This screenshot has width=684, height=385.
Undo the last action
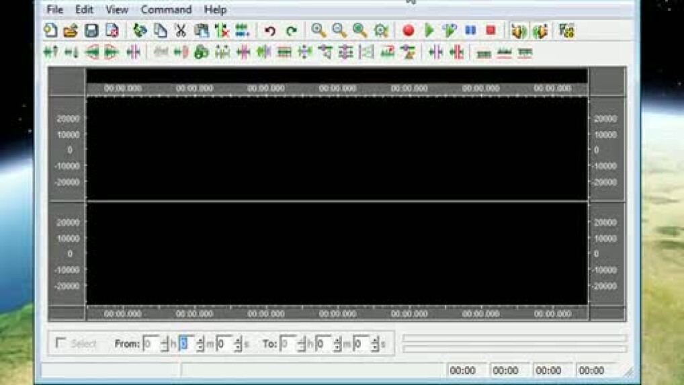[x=270, y=30]
